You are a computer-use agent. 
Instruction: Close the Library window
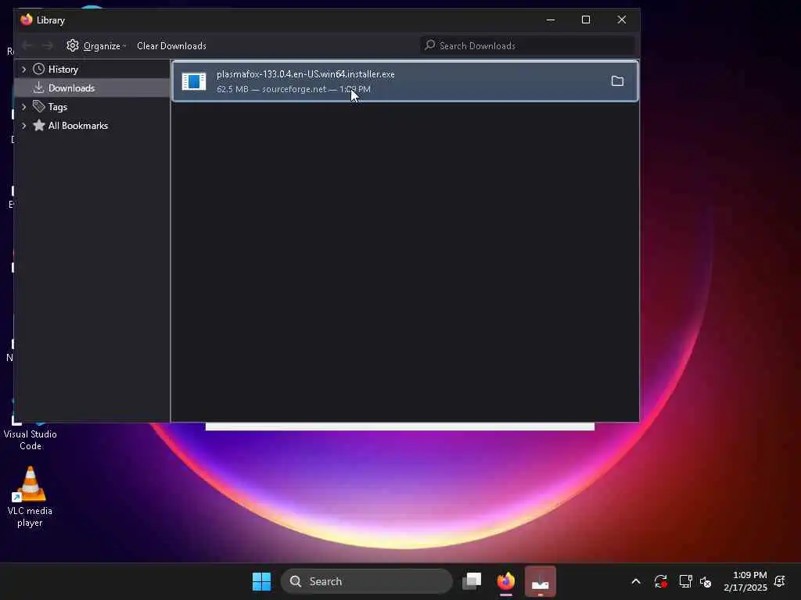(622, 20)
